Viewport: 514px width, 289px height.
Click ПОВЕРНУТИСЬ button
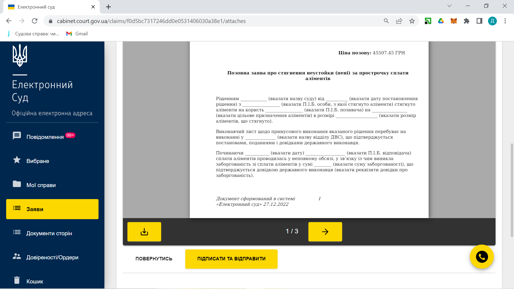[x=154, y=259]
